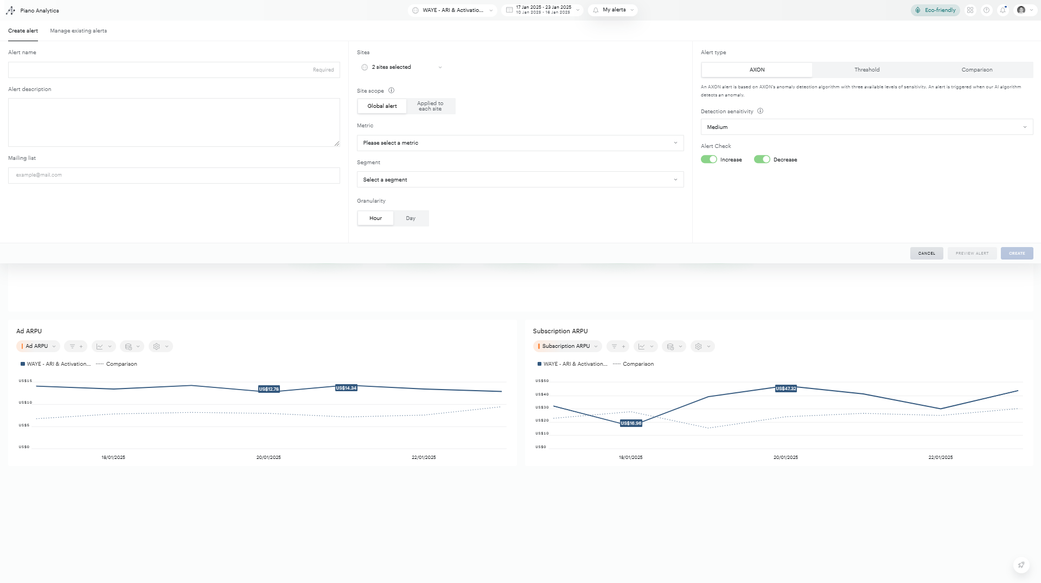Expand the 'Please select a metric' dropdown
Screen dimensions: 1041x583
[x=520, y=143]
